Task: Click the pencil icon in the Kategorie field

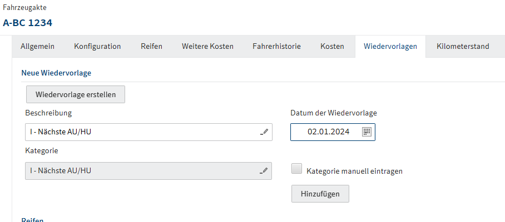Action: [x=264, y=171]
